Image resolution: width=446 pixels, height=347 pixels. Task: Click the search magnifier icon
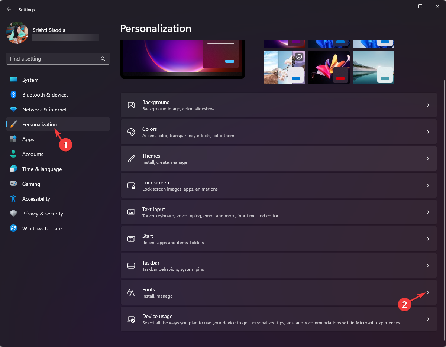103,59
